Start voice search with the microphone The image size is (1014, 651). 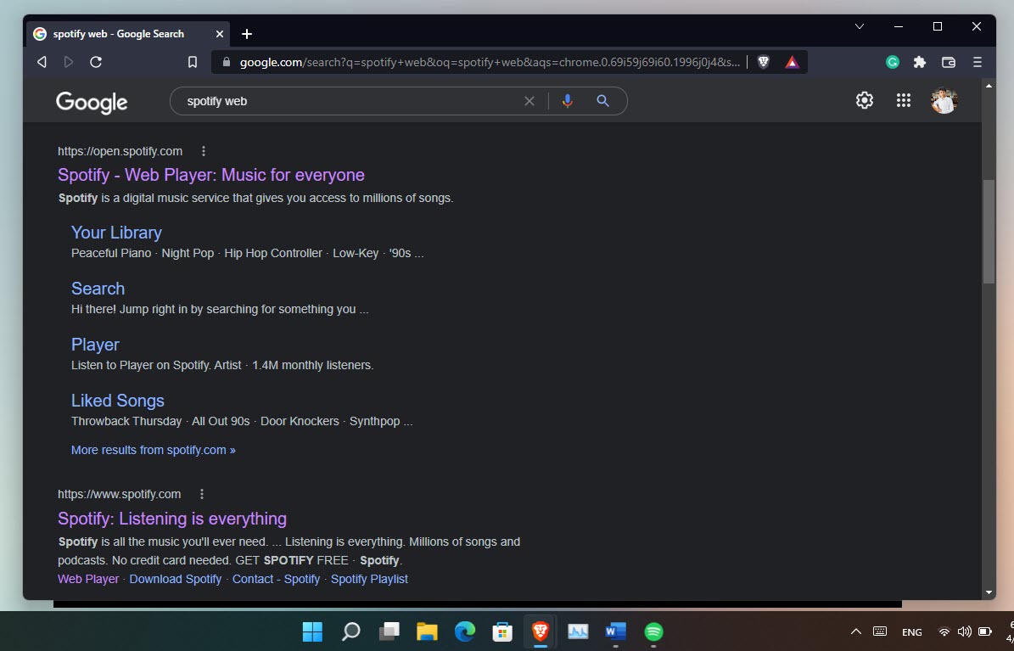567,101
